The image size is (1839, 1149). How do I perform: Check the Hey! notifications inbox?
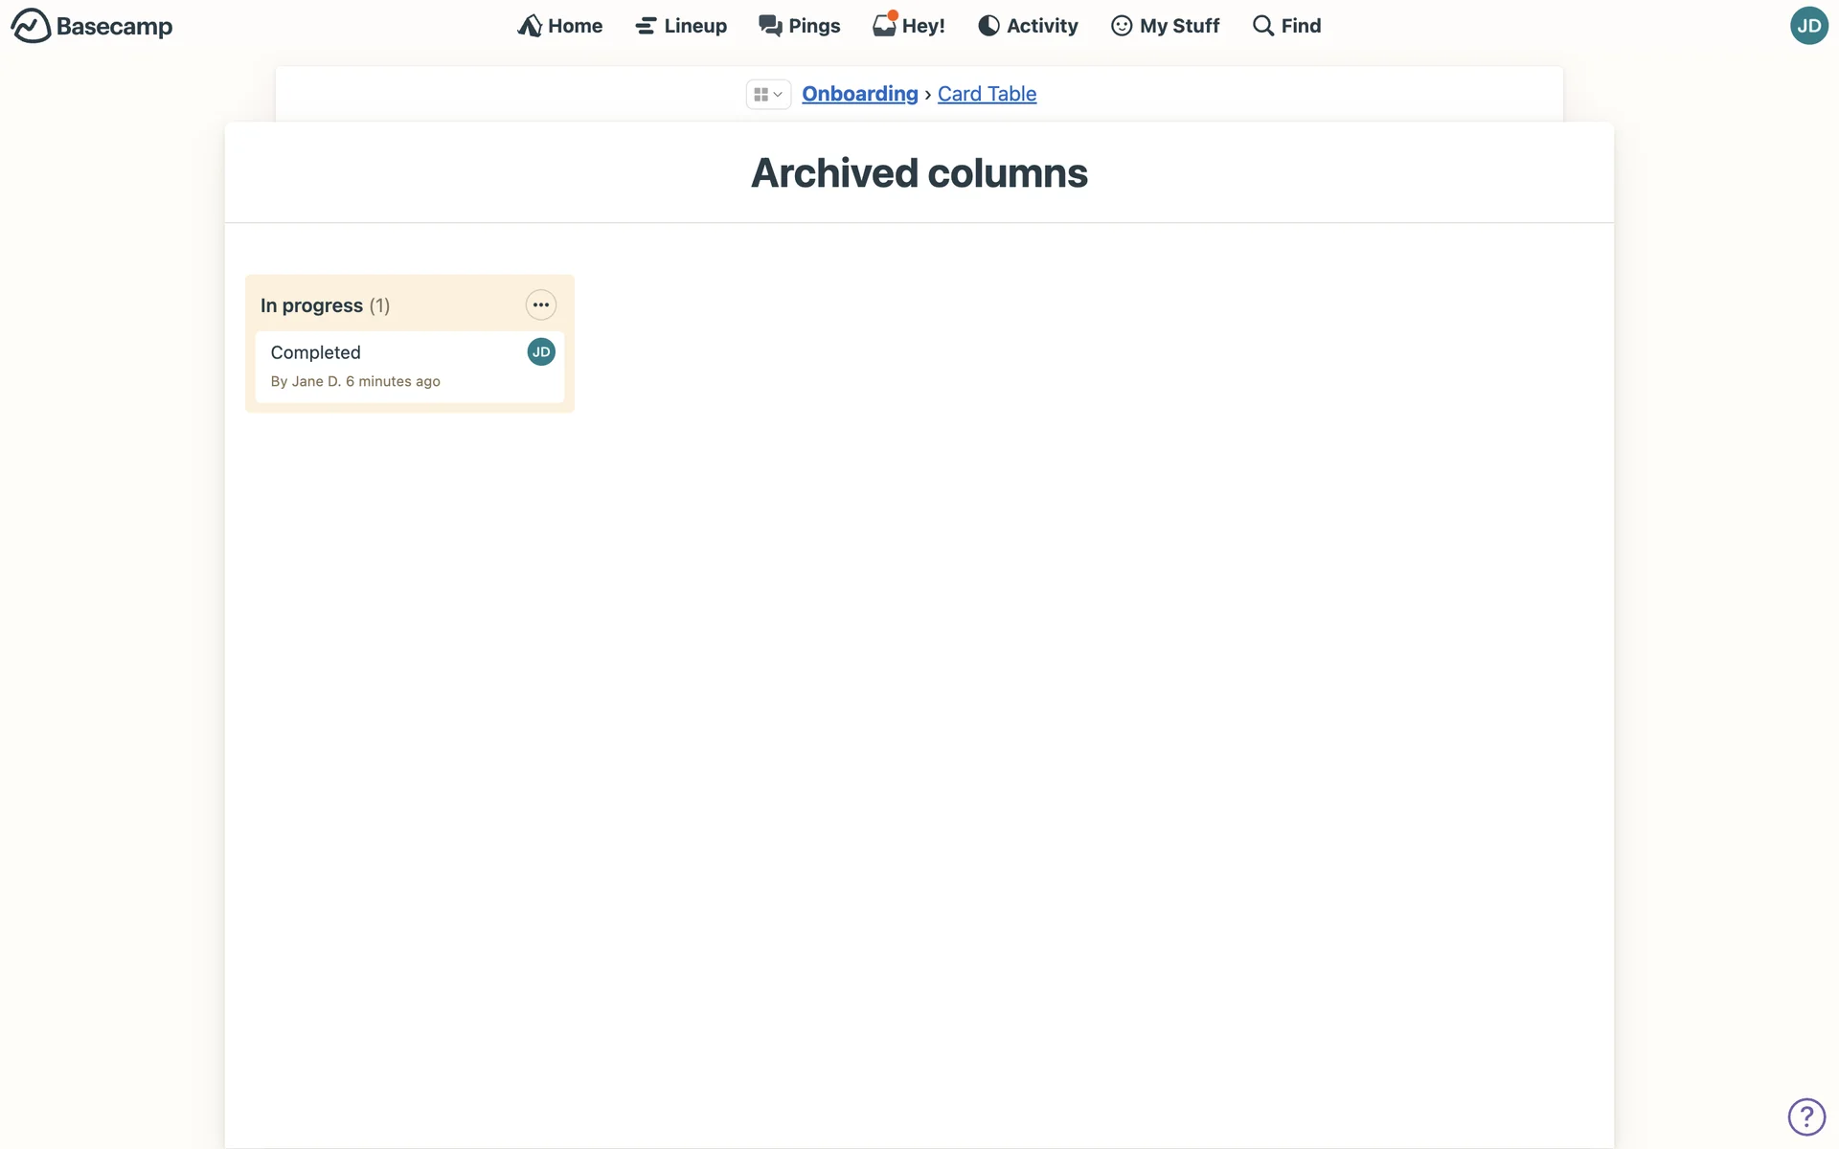point(909,26)
